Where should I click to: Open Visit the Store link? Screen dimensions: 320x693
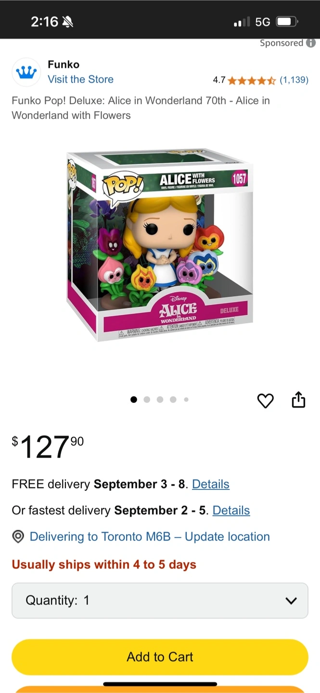point(80,79)
